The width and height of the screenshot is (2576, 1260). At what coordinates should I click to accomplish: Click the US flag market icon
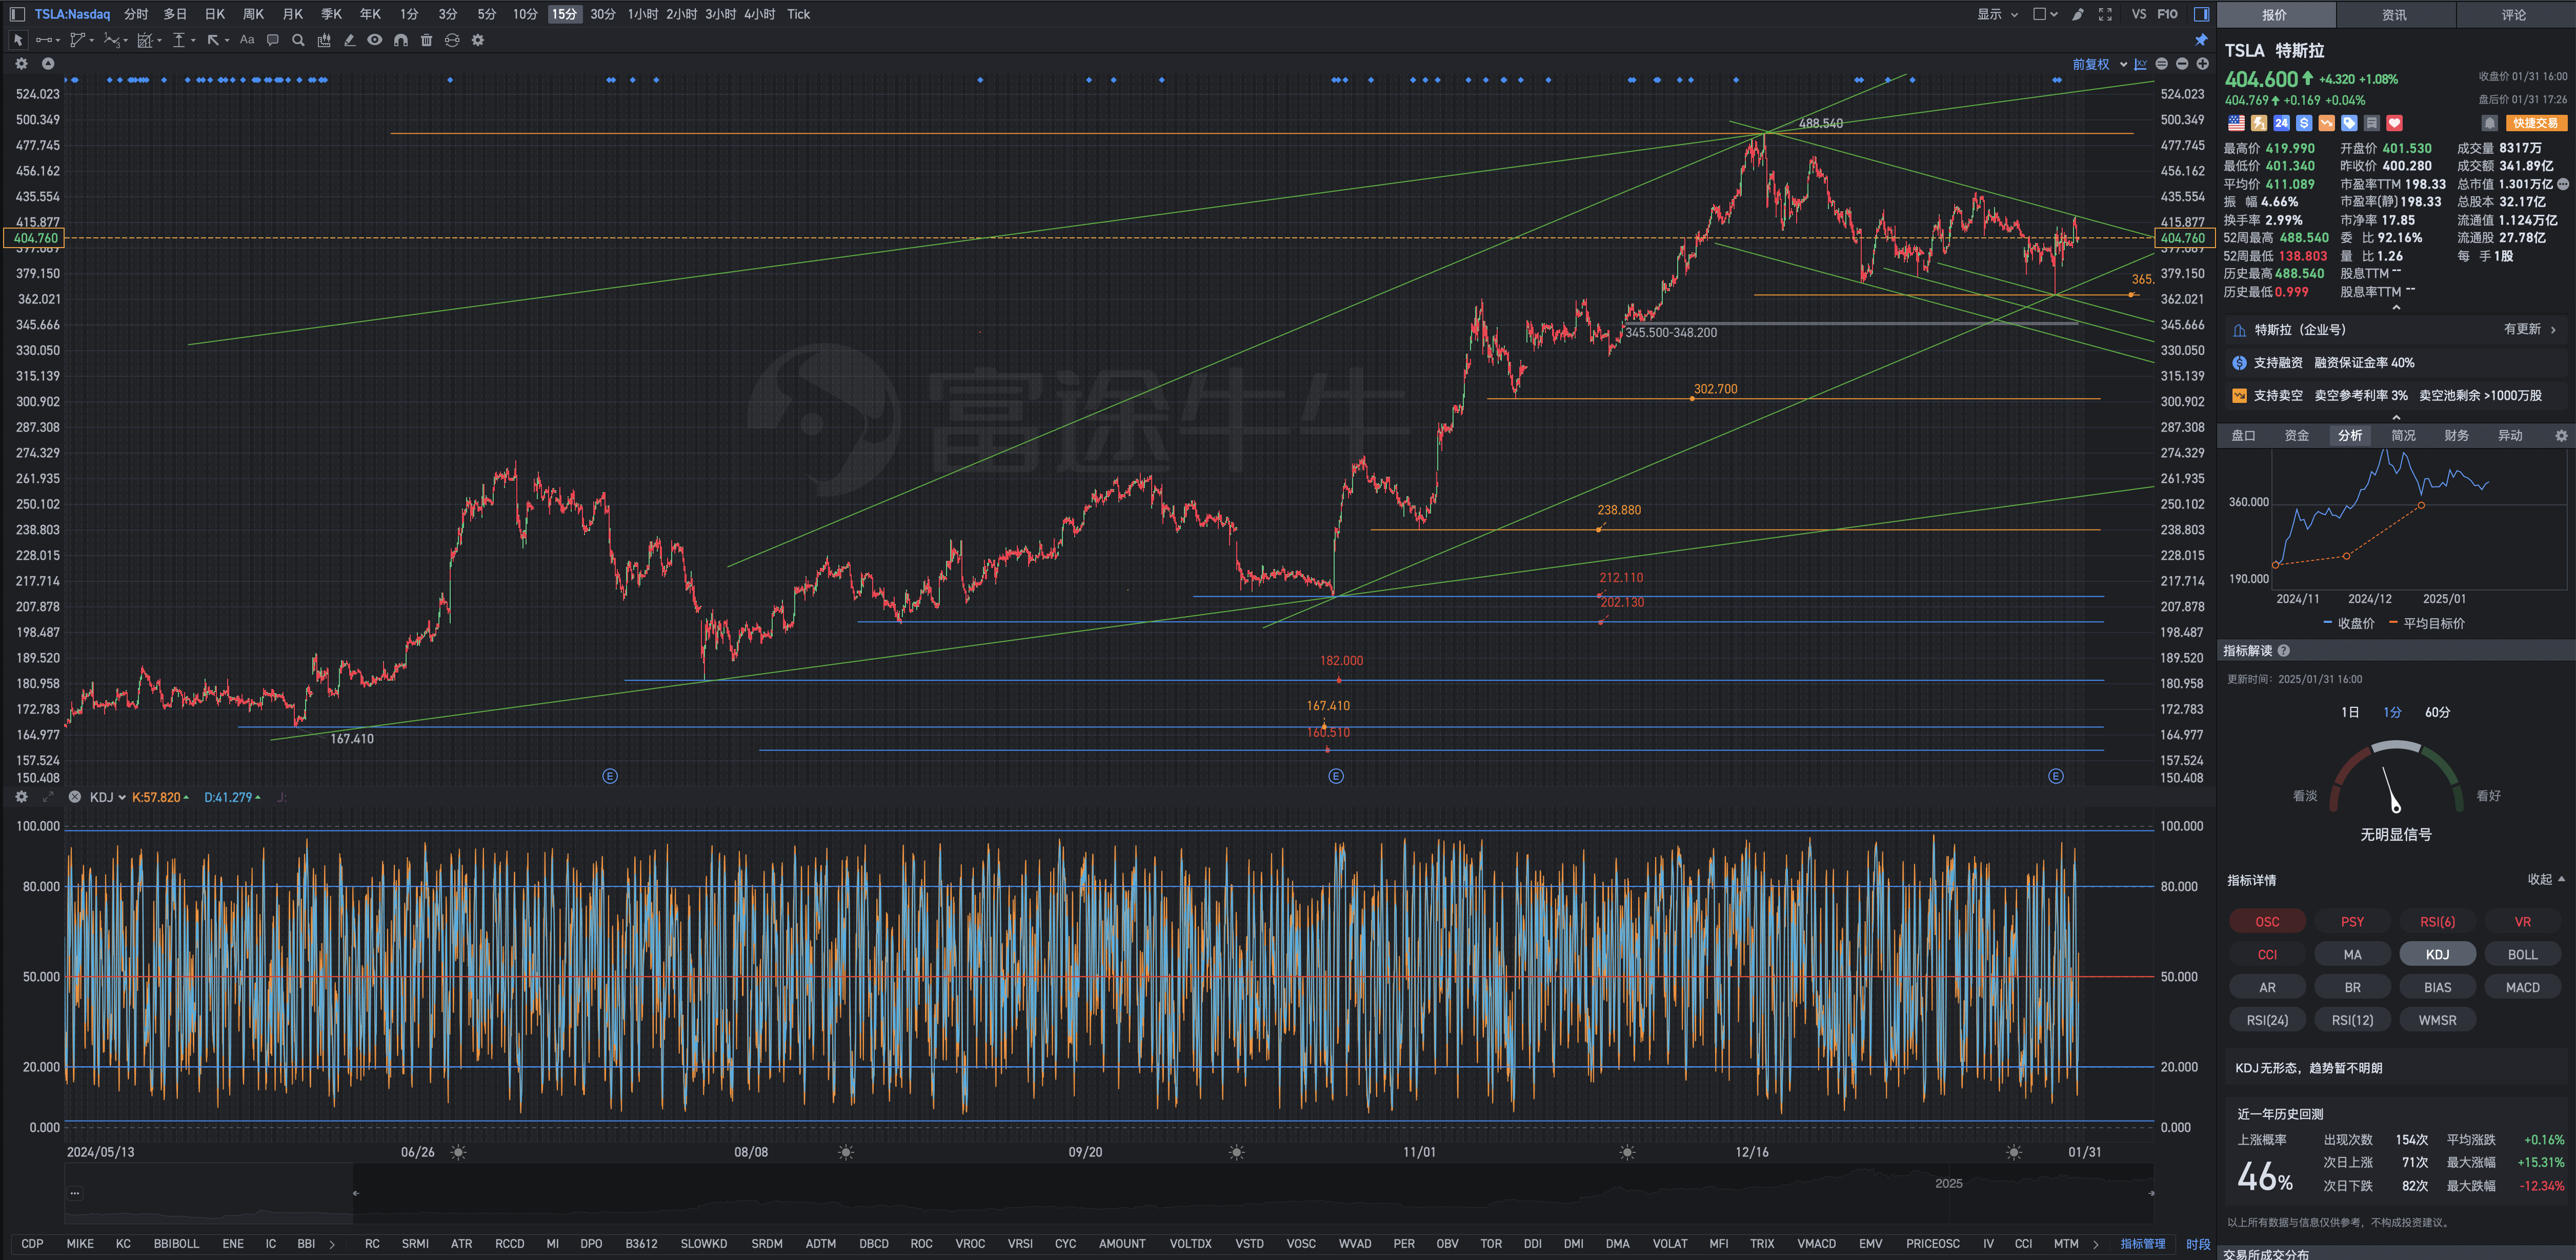point(2236,123)
